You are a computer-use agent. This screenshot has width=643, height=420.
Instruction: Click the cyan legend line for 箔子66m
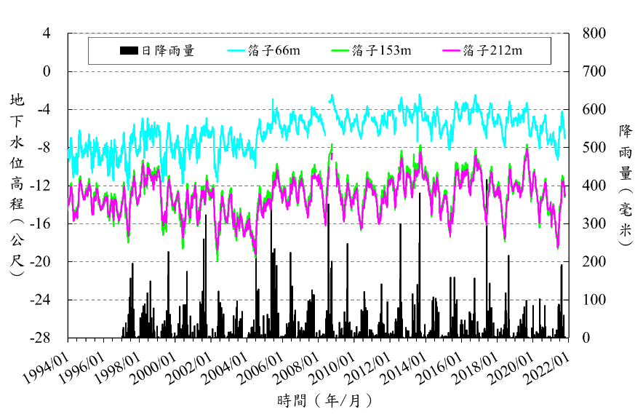(x=236, y=51)
